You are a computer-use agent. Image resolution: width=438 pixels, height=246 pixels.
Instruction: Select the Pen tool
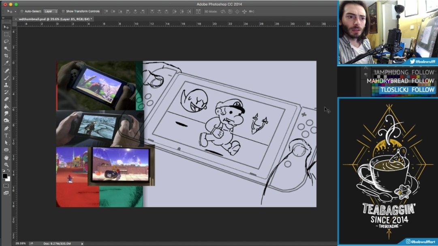point(6,128)
